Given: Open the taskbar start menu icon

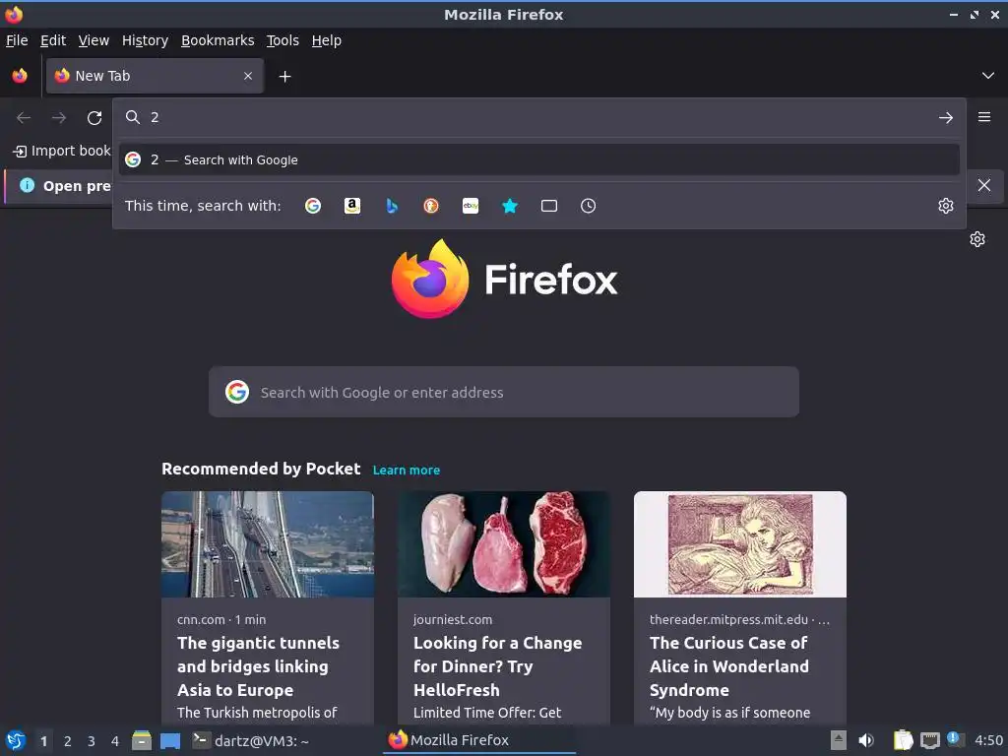Looking at the screenshot, I should pyautogui.click(x=16, y=740).
